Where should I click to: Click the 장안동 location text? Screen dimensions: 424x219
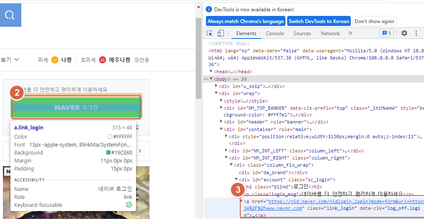[x=142, y=60]
